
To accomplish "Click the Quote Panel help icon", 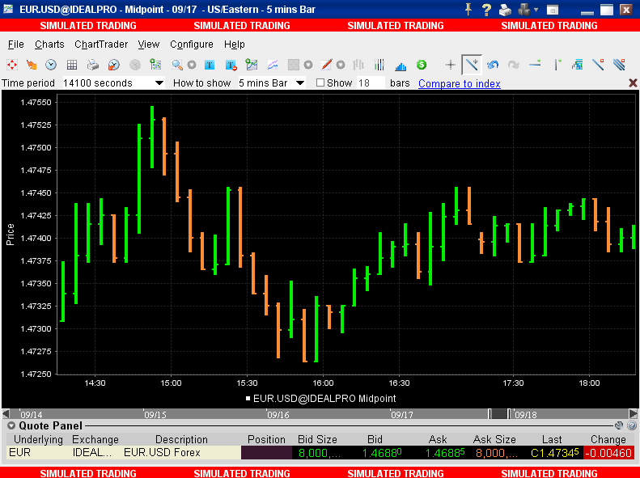I will (632, 425).
